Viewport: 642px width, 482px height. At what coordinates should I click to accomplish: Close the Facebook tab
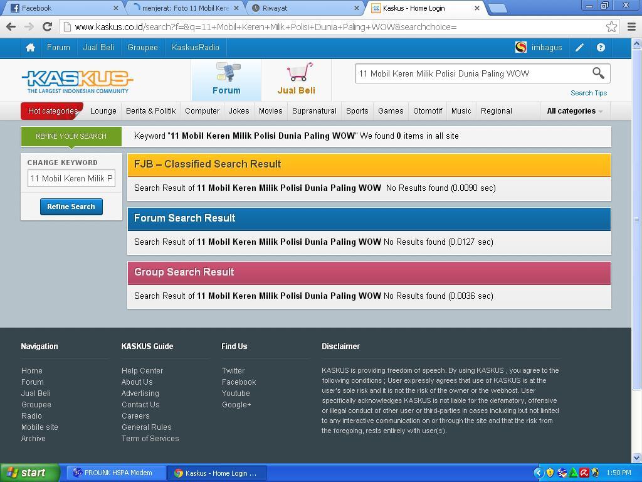click(x=116, y=8)
